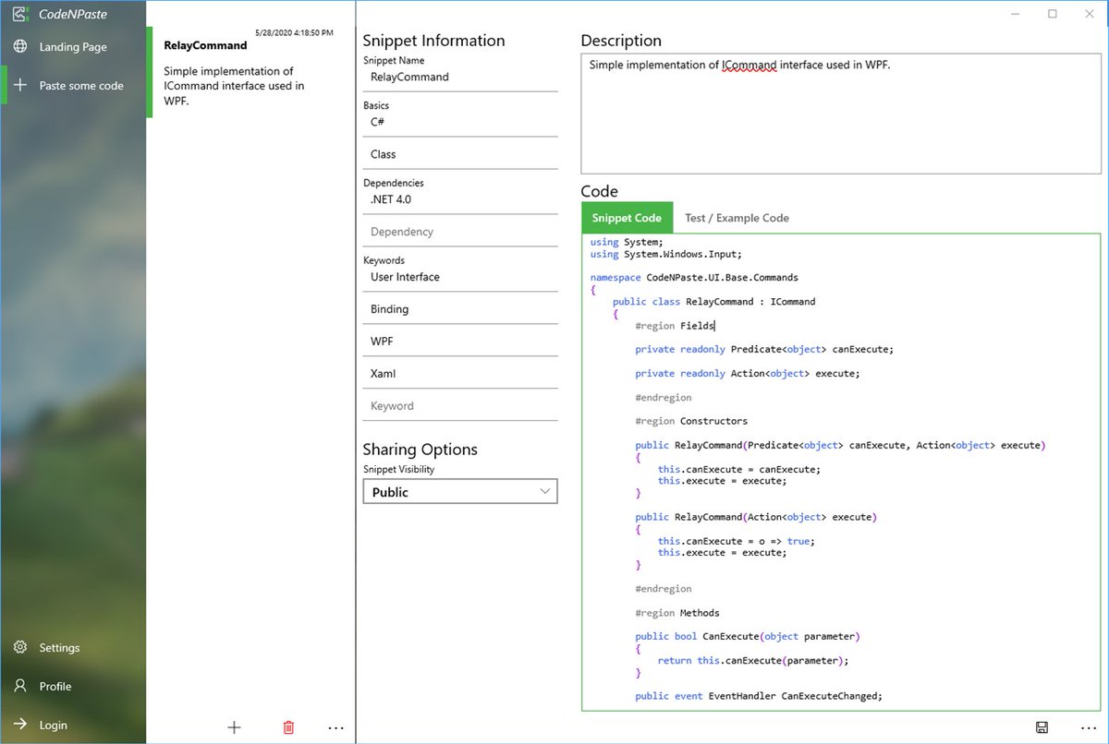Click the using System.Windows.Input line
Image resolution: width=1109 pixels, height=744 pixels.
coord(666,254)
